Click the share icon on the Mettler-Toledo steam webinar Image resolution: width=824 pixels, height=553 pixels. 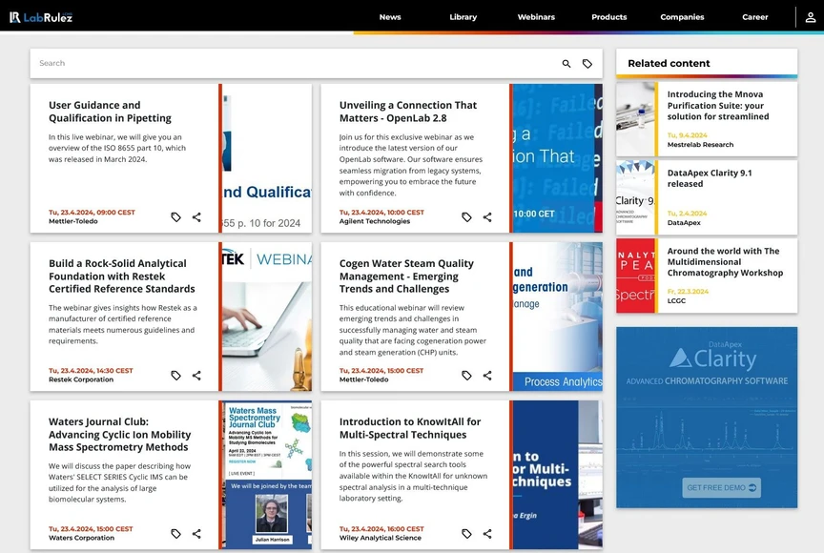(x=487, y=376)
